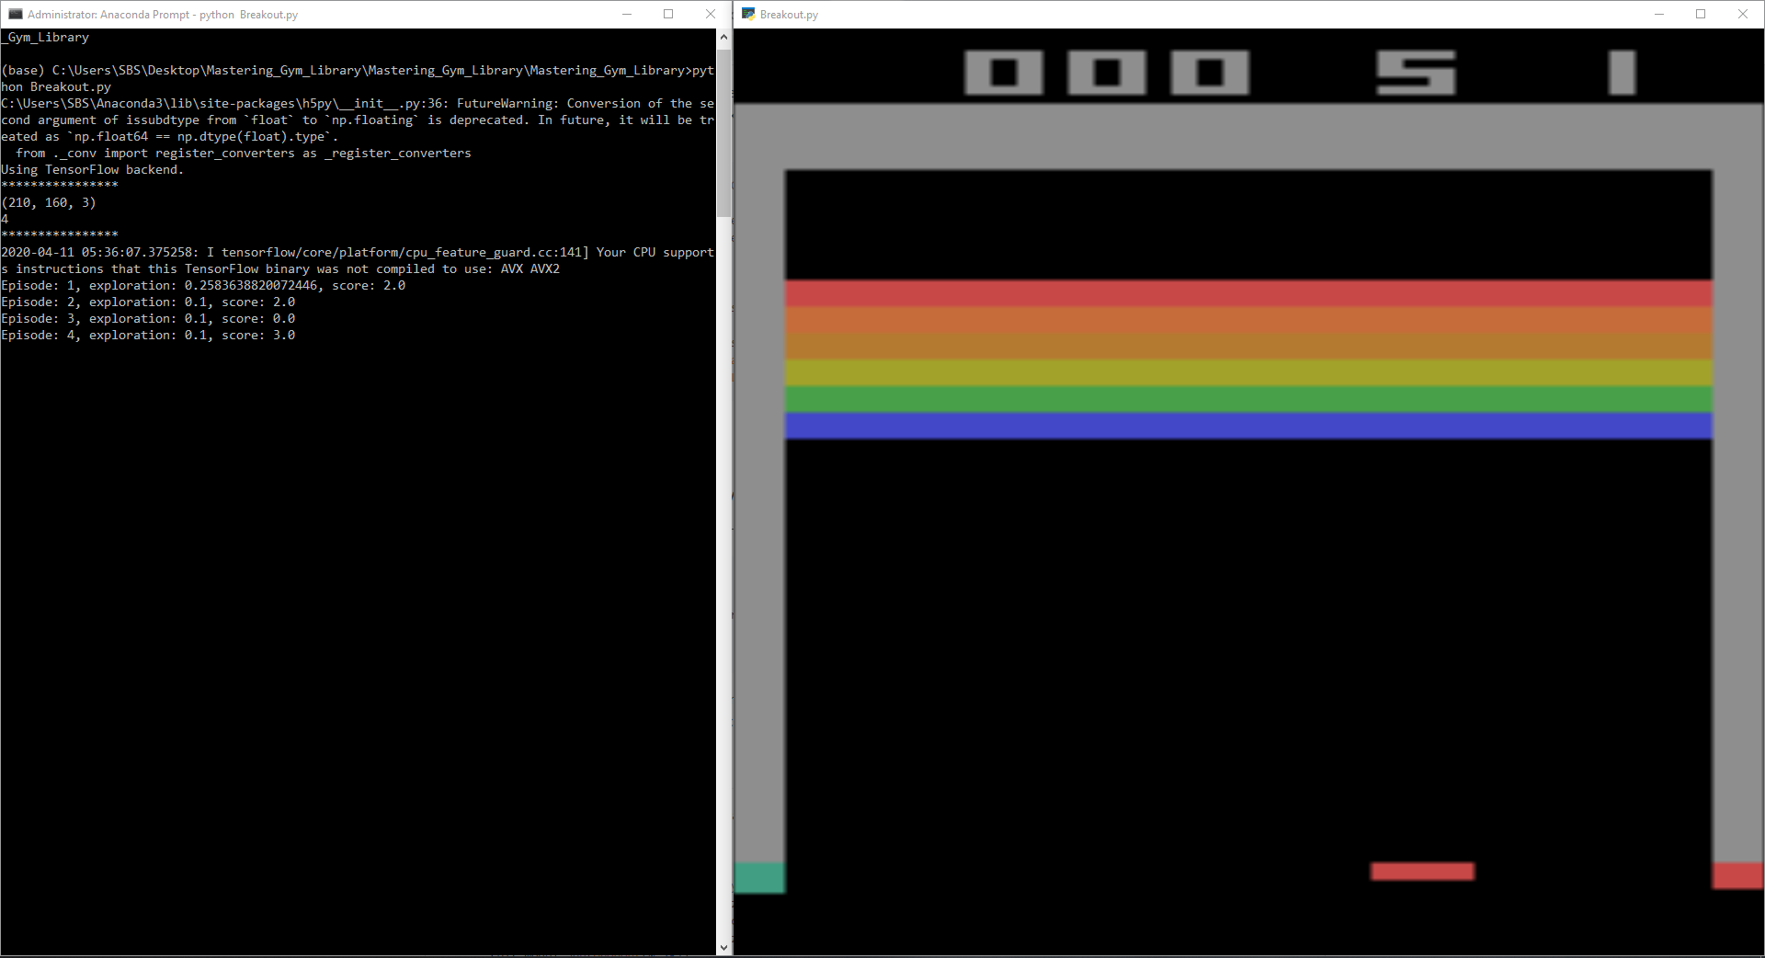The image size is (1765, 958).
Task: Click the Anaconda Prompt window icon
Action: 15,14
